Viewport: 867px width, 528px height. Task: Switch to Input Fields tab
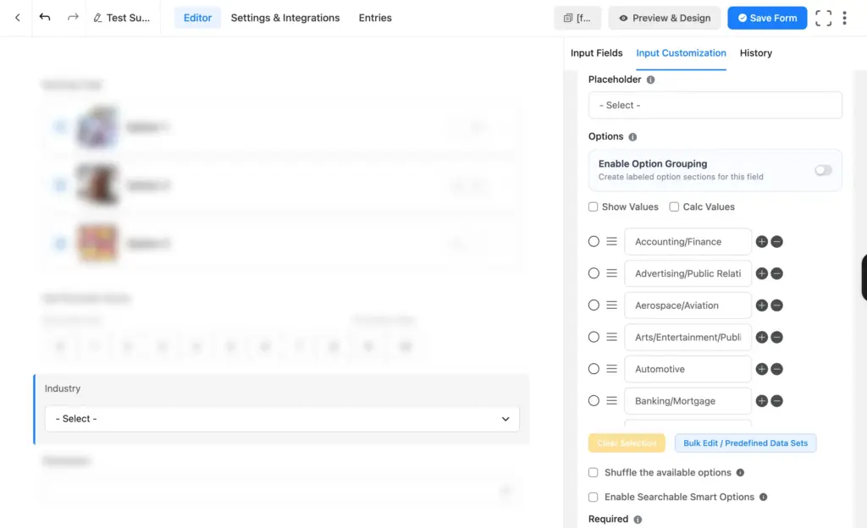596,53
